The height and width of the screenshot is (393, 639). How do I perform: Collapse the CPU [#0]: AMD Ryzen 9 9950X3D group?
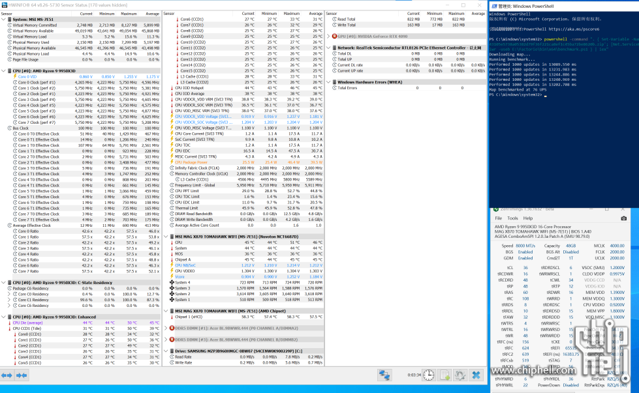(3, 71)
